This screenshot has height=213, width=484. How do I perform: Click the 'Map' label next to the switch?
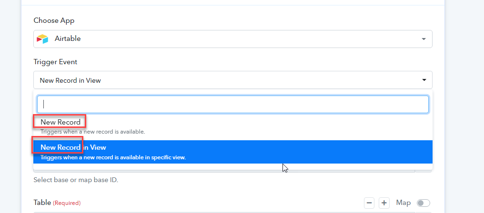pyautogui.click(x=403, y=203)
